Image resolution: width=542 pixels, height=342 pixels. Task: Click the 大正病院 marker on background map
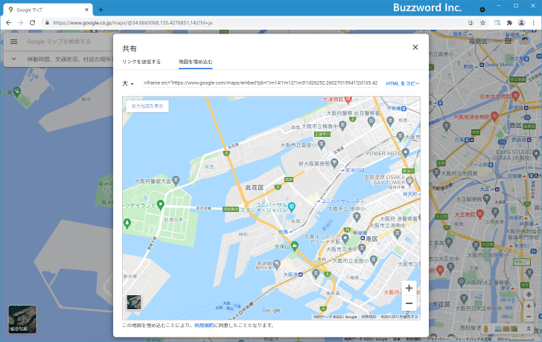pyautogui.click(x=479, y=214)
